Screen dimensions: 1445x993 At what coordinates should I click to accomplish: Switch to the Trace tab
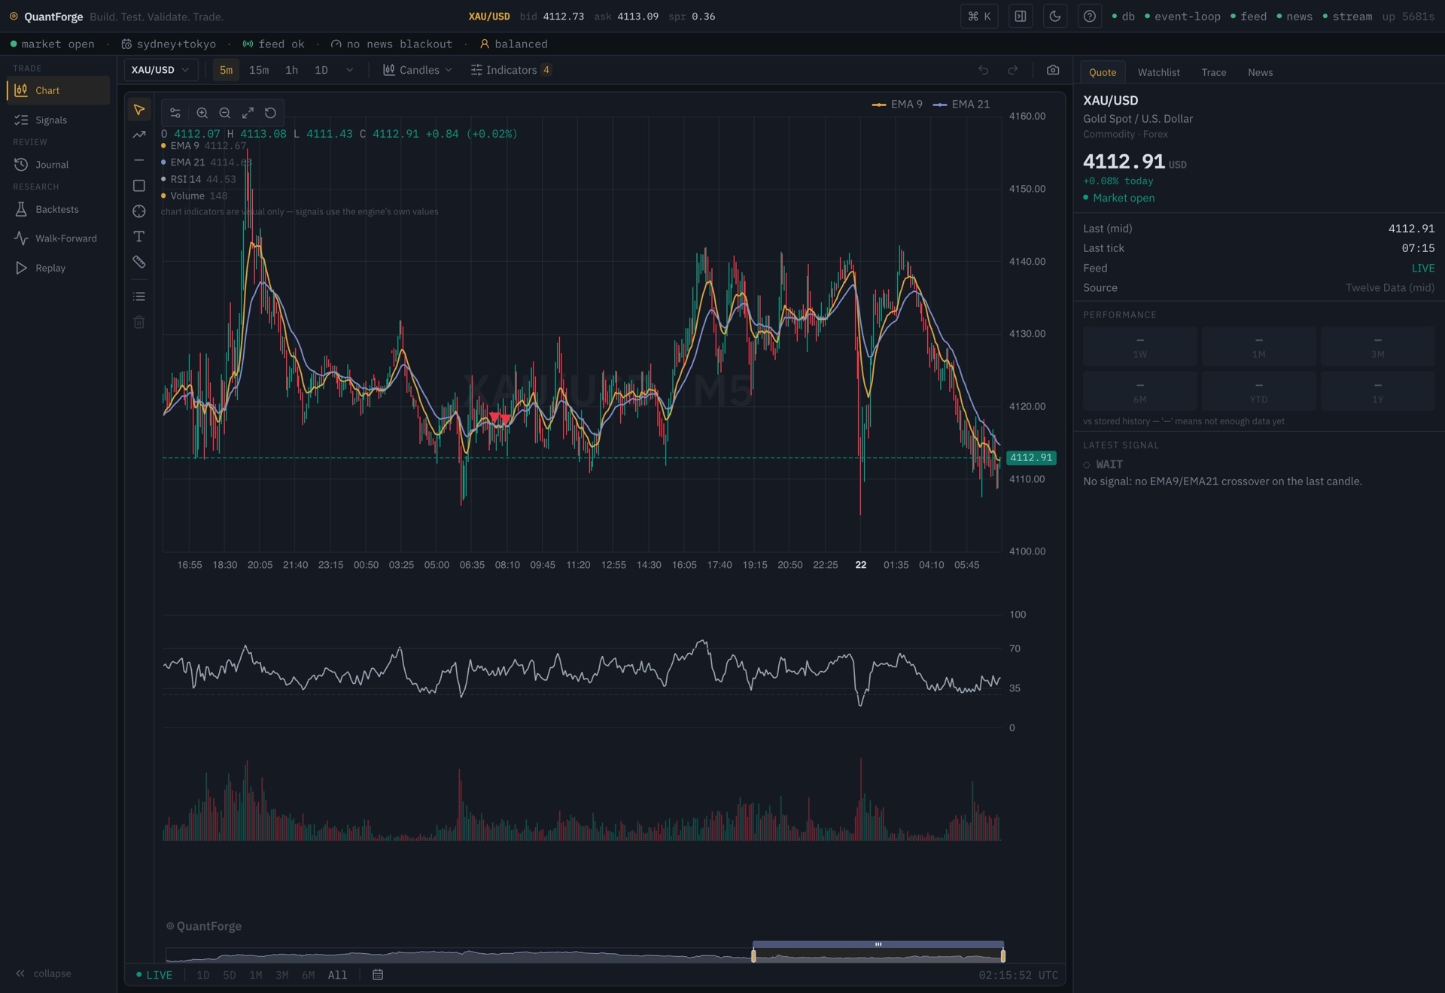1213,72
